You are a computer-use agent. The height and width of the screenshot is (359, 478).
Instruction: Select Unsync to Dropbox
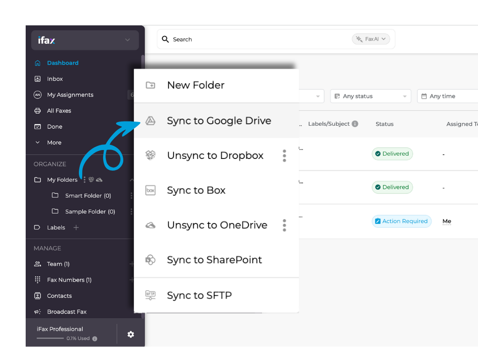point(215,155)
